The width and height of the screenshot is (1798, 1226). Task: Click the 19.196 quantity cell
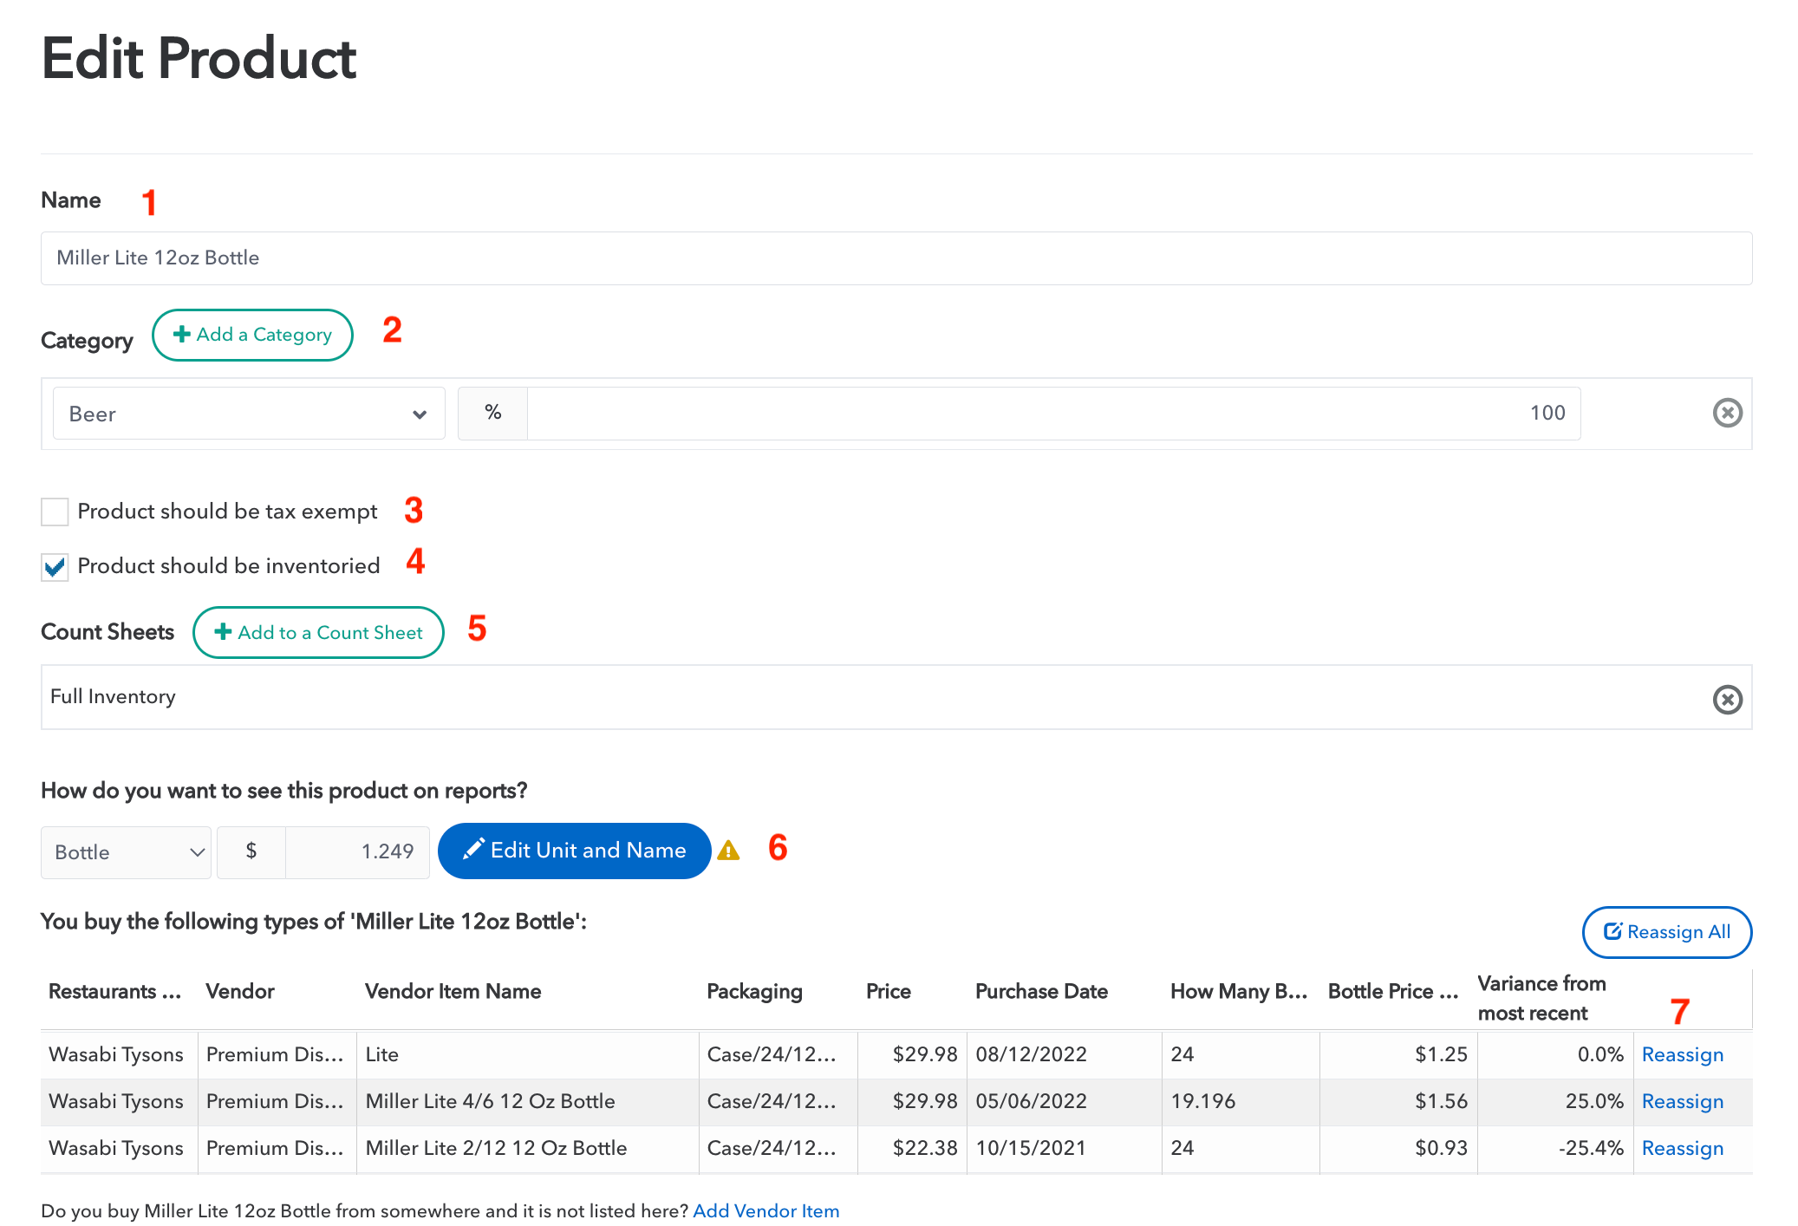click(x=1241, y=1101)
